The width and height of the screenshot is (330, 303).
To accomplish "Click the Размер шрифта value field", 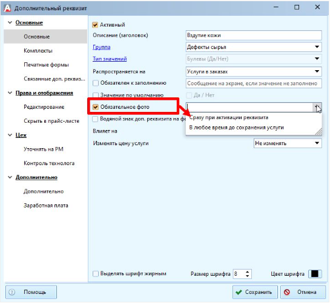I will pyautogui.click(x=239, y=274).
